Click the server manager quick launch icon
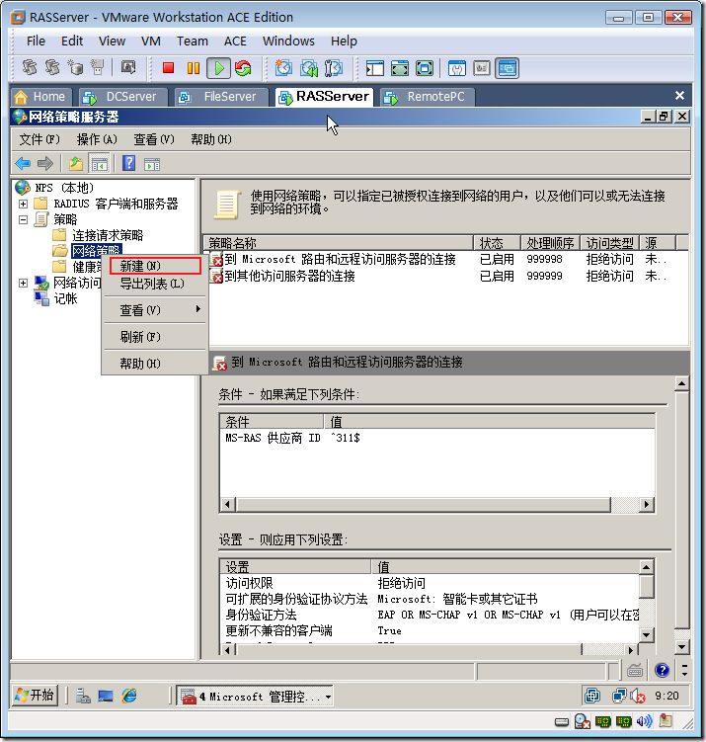This screenshot has height=742, width=706. 83,696
